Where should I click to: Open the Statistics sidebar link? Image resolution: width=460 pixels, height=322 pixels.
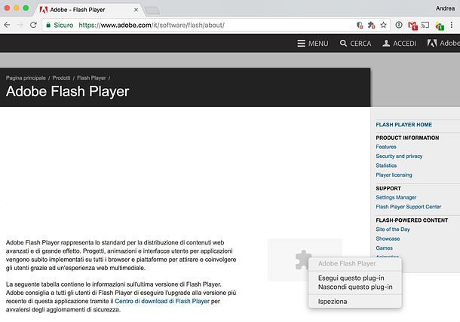[x=386, y=166]
